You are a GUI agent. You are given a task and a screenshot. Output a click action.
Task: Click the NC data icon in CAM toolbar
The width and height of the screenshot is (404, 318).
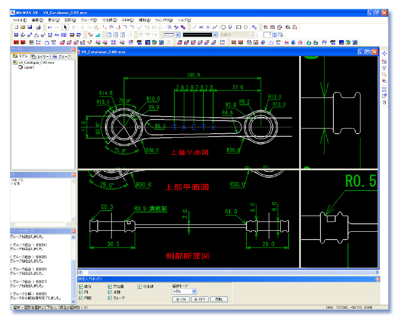139,43
